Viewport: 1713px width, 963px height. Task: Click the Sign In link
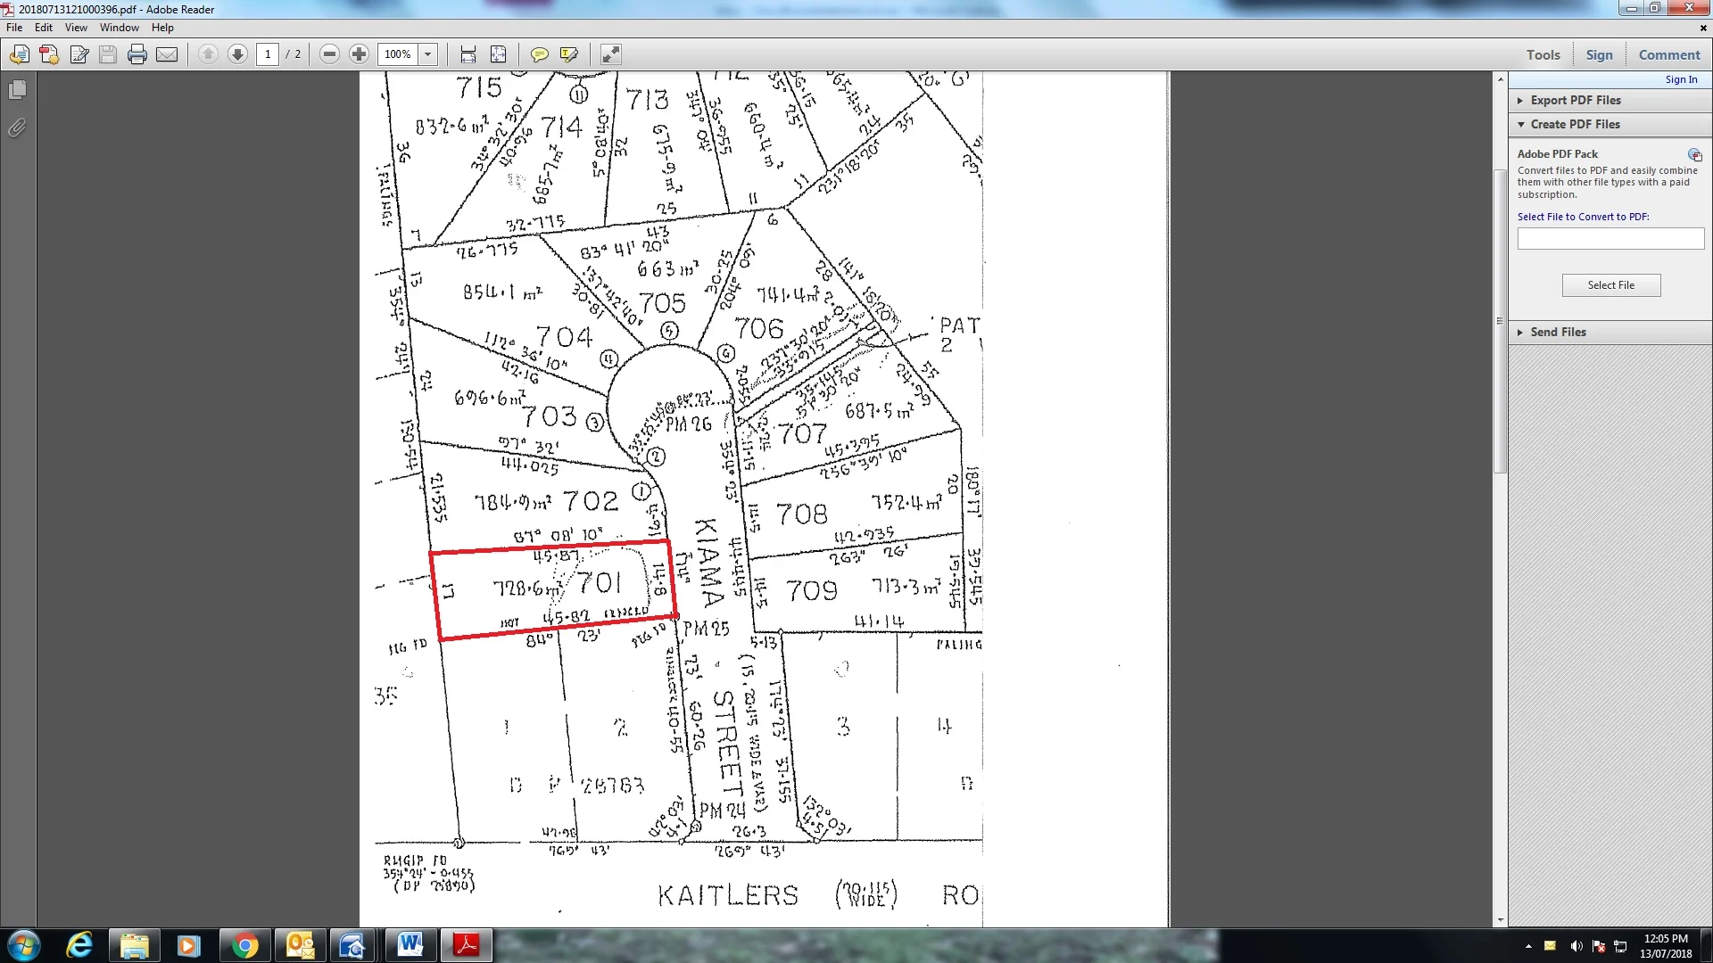click(x=1681, y=80)
